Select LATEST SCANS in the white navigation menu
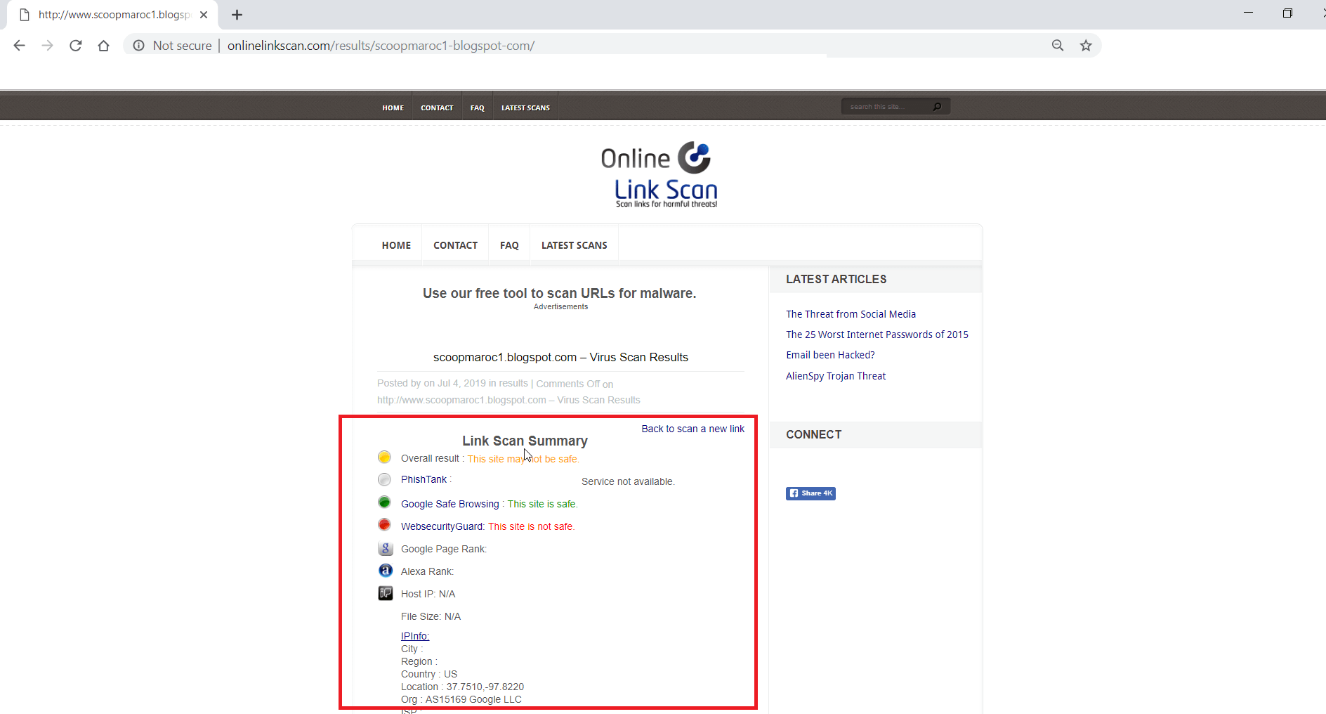This screenshot has width=1326, height=714. click(575, 245)
